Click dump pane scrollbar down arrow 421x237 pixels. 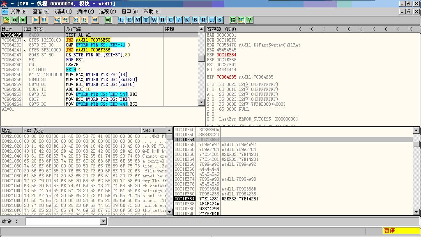(x=169, y=212)
